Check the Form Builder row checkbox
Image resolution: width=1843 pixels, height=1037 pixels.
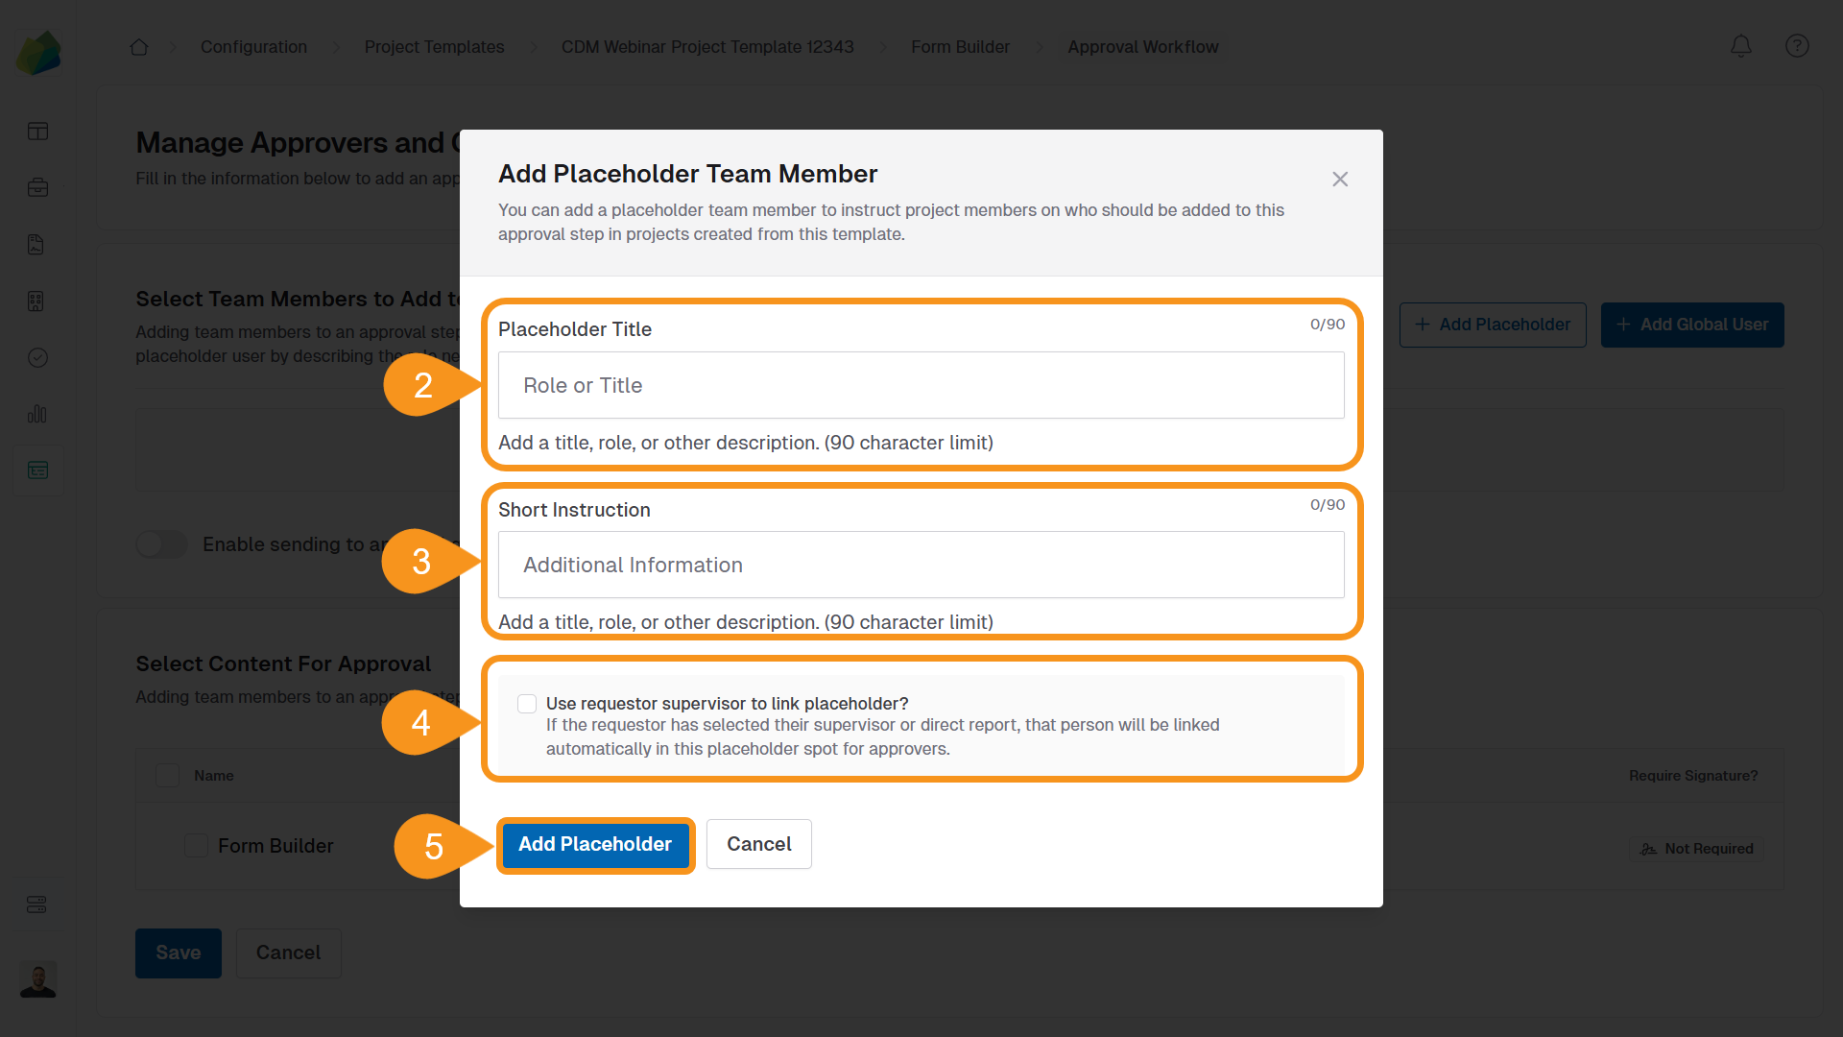[196, 846]
